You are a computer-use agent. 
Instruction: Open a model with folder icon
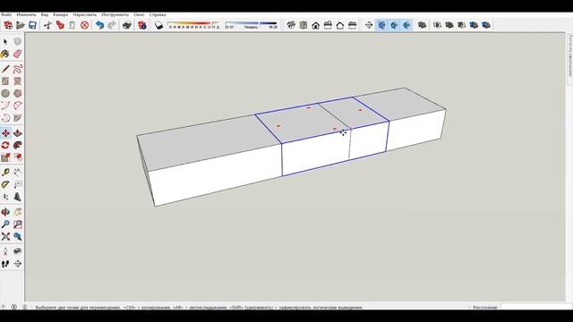[21, 25]
